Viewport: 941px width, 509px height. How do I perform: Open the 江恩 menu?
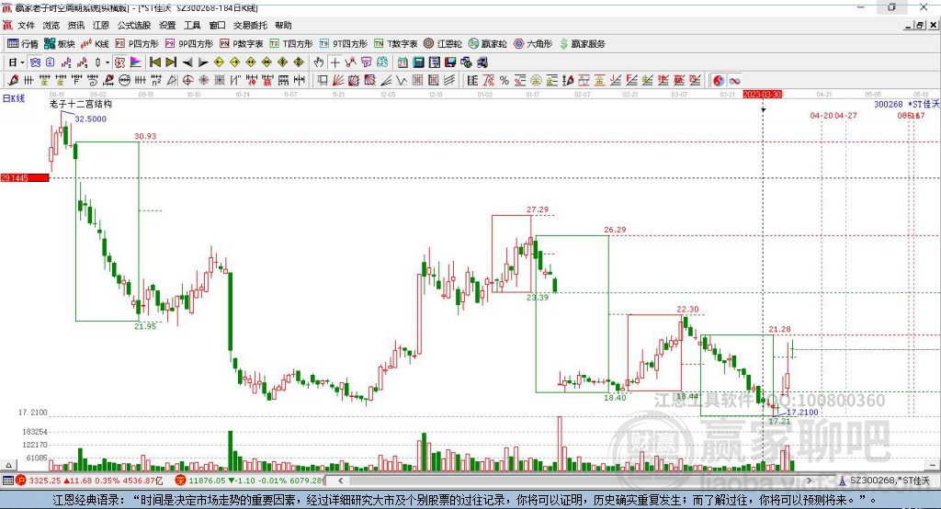(x=101, y=25)
